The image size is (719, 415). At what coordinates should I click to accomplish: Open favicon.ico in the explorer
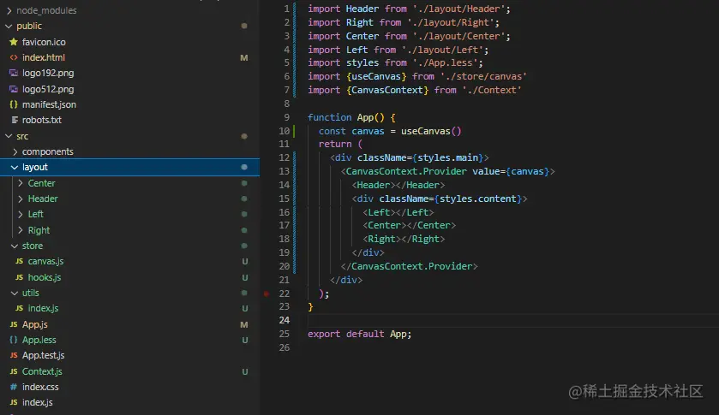44,42
